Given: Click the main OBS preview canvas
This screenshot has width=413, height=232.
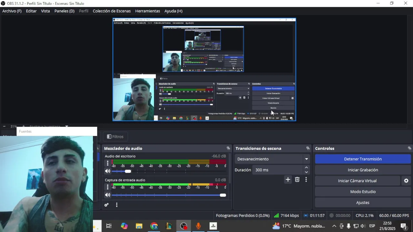Looking at the screenshot, I should click(x=204, y=69).
